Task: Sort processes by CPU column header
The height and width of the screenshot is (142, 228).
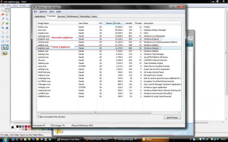Action: point(101,23)
